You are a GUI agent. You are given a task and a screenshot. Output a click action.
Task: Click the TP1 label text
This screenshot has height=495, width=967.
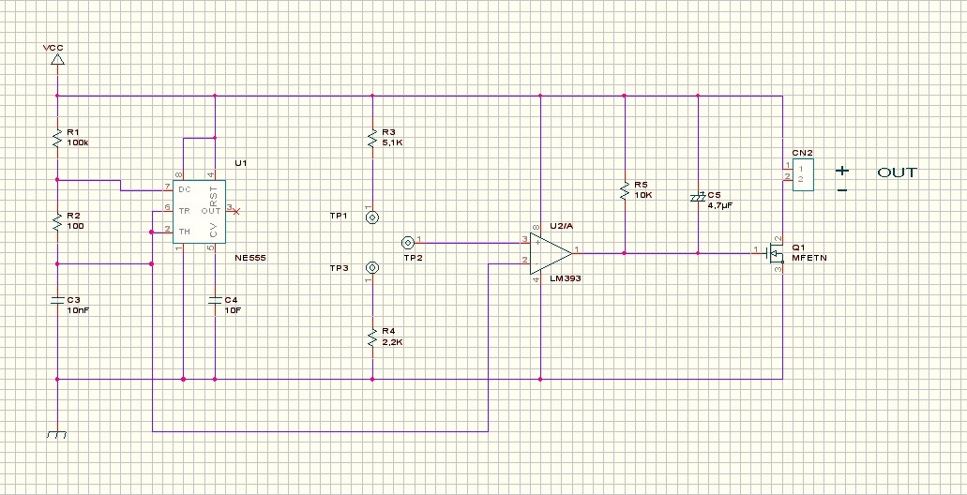click(x=339, y=217)
